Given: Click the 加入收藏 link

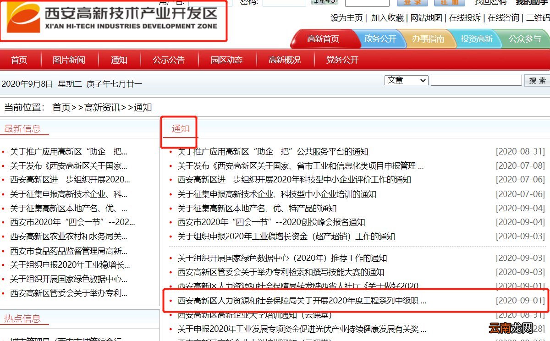Looking at the screenshot, I should [387, 18].
